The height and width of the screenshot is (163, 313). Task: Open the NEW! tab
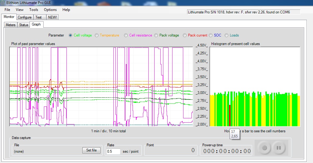tap(52, 17)
